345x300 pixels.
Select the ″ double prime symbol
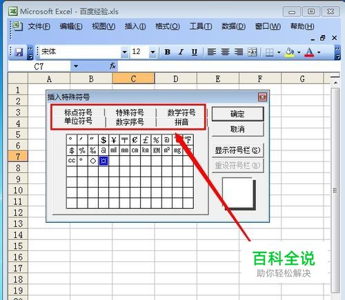(x=92, y=140)
